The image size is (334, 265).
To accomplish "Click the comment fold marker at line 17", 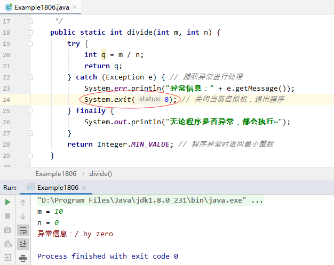I will click(x=30, y=21).
